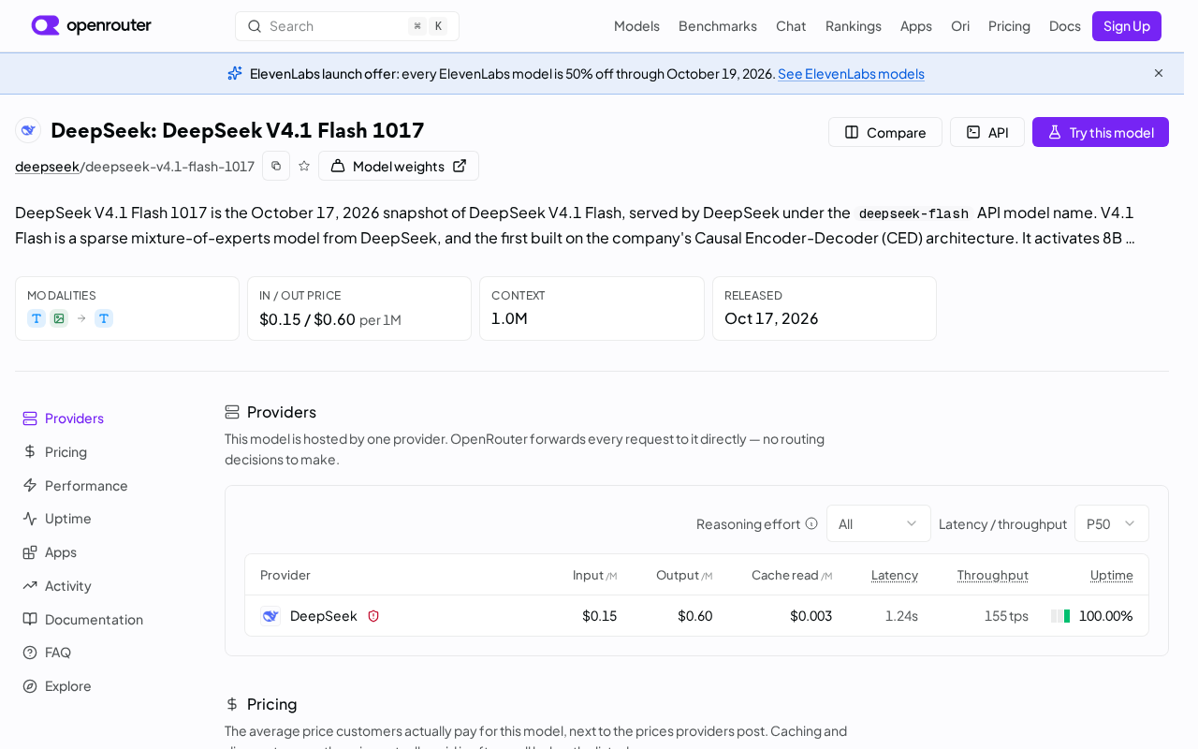Click the text input modality icon
This screenshot has height=749, width=1198.
tap(37, 318)
